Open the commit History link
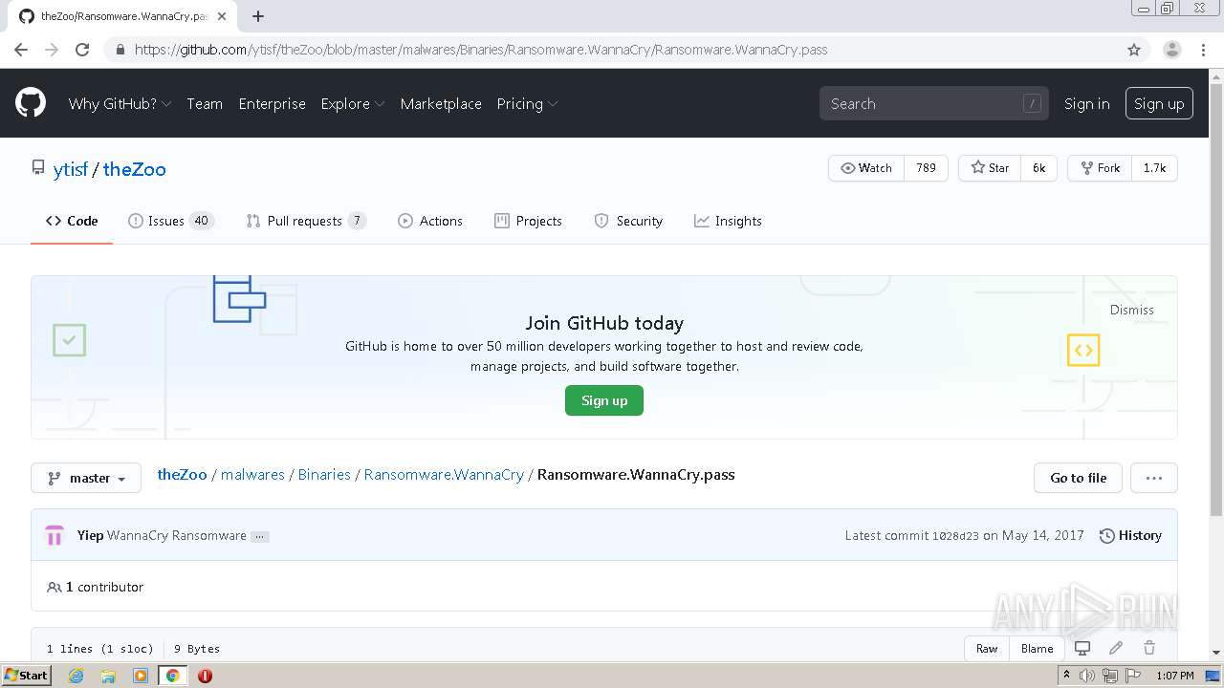The width and height of the screenshot is (1224, 688). coord(1130,535)
